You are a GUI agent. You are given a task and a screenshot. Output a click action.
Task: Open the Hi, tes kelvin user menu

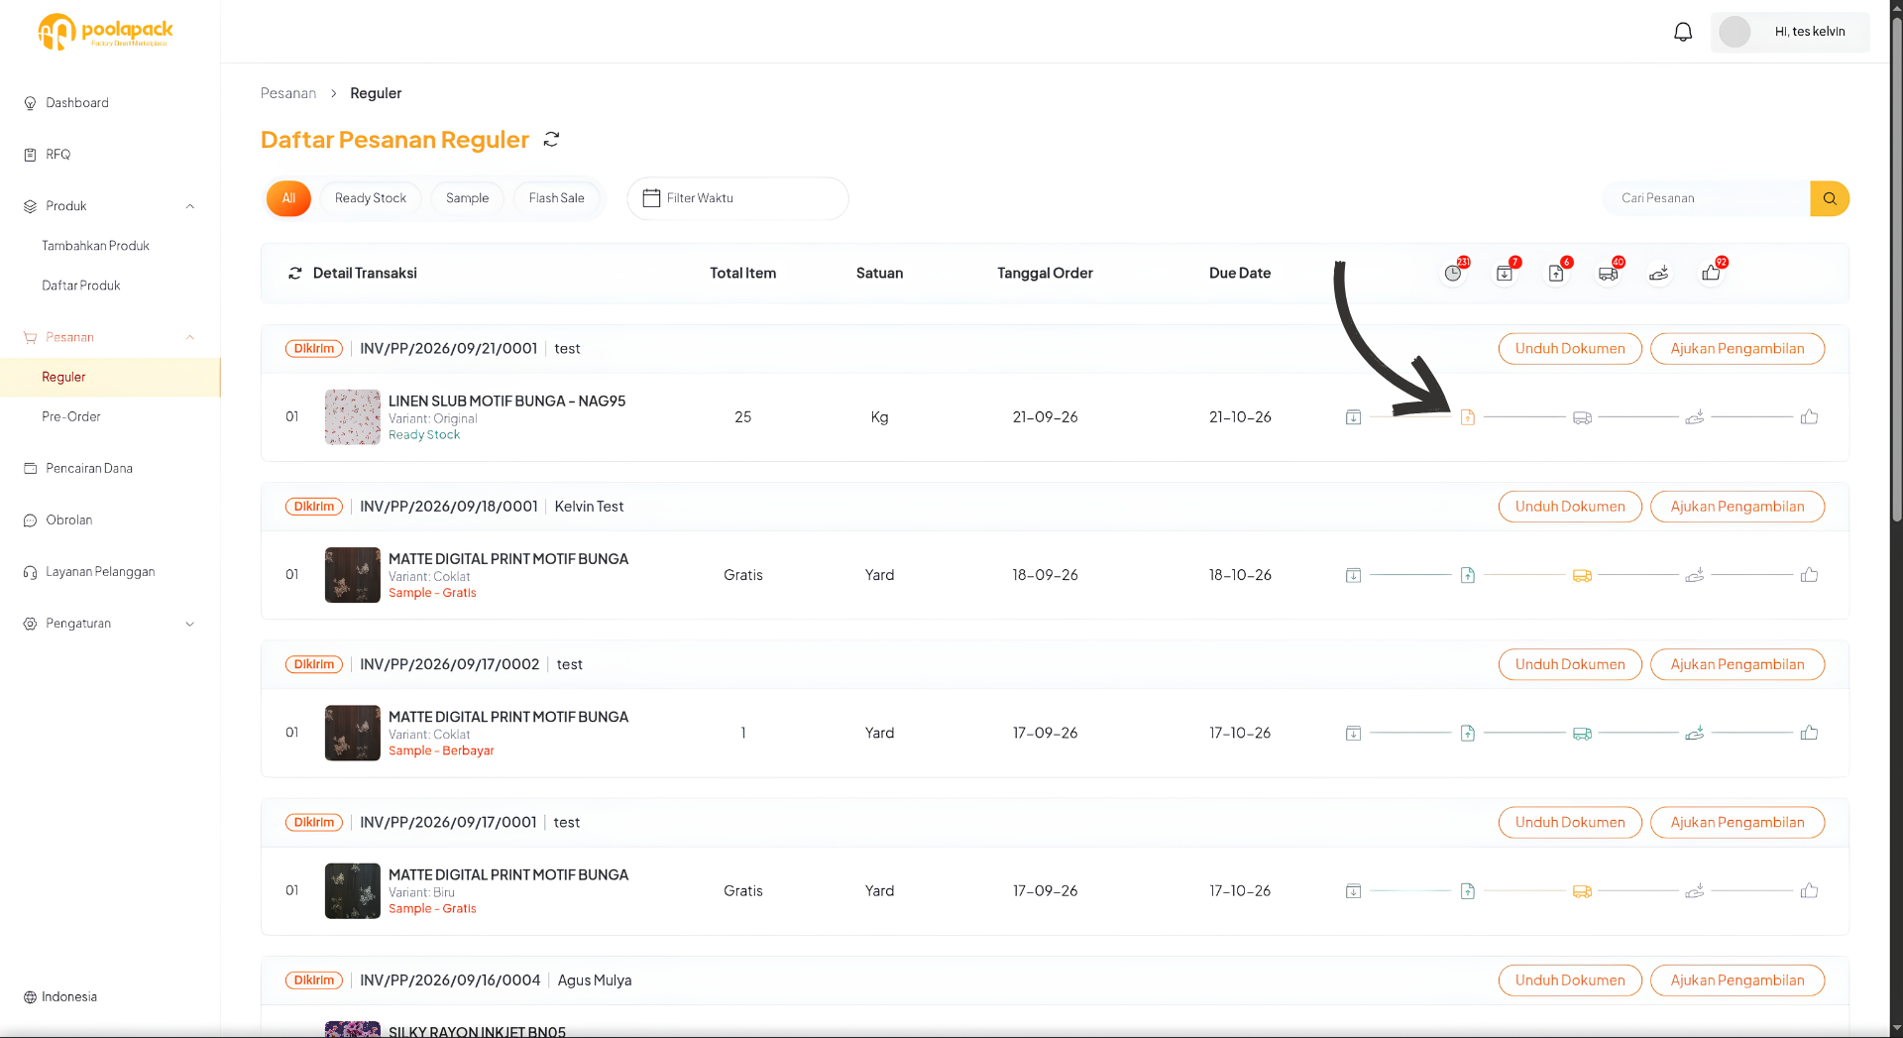pos(1790,32)
